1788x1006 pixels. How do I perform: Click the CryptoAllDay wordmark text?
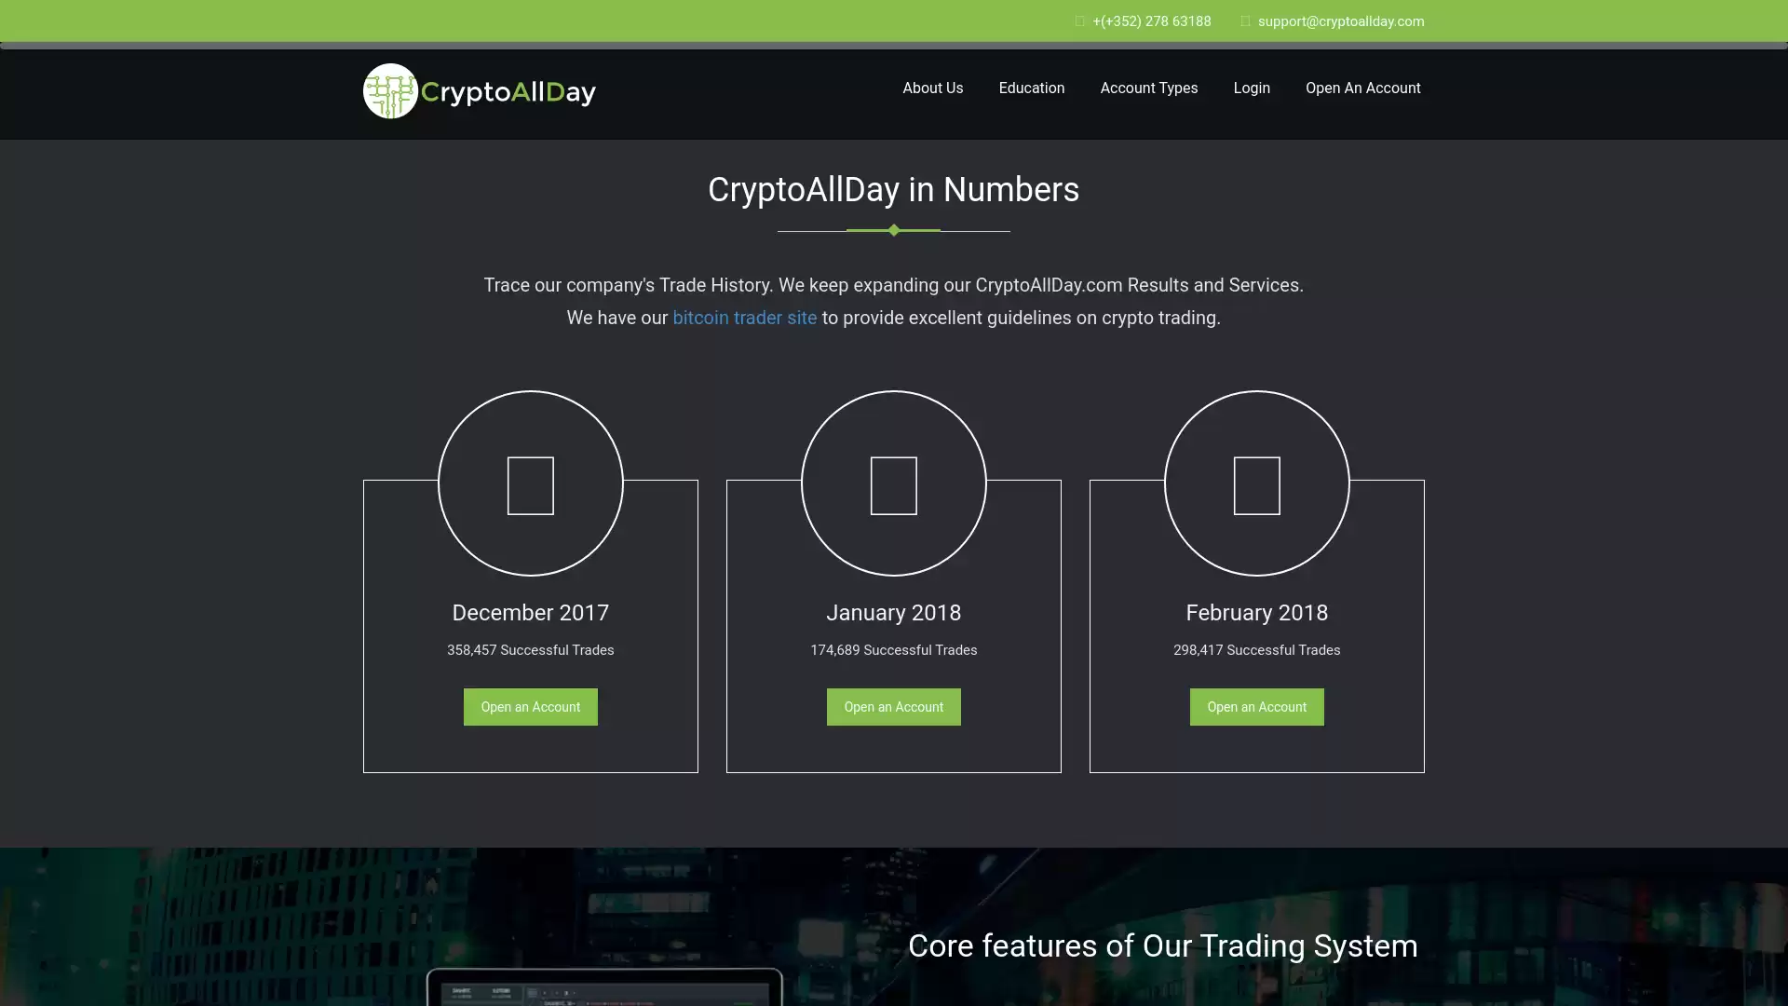(508, 92)
